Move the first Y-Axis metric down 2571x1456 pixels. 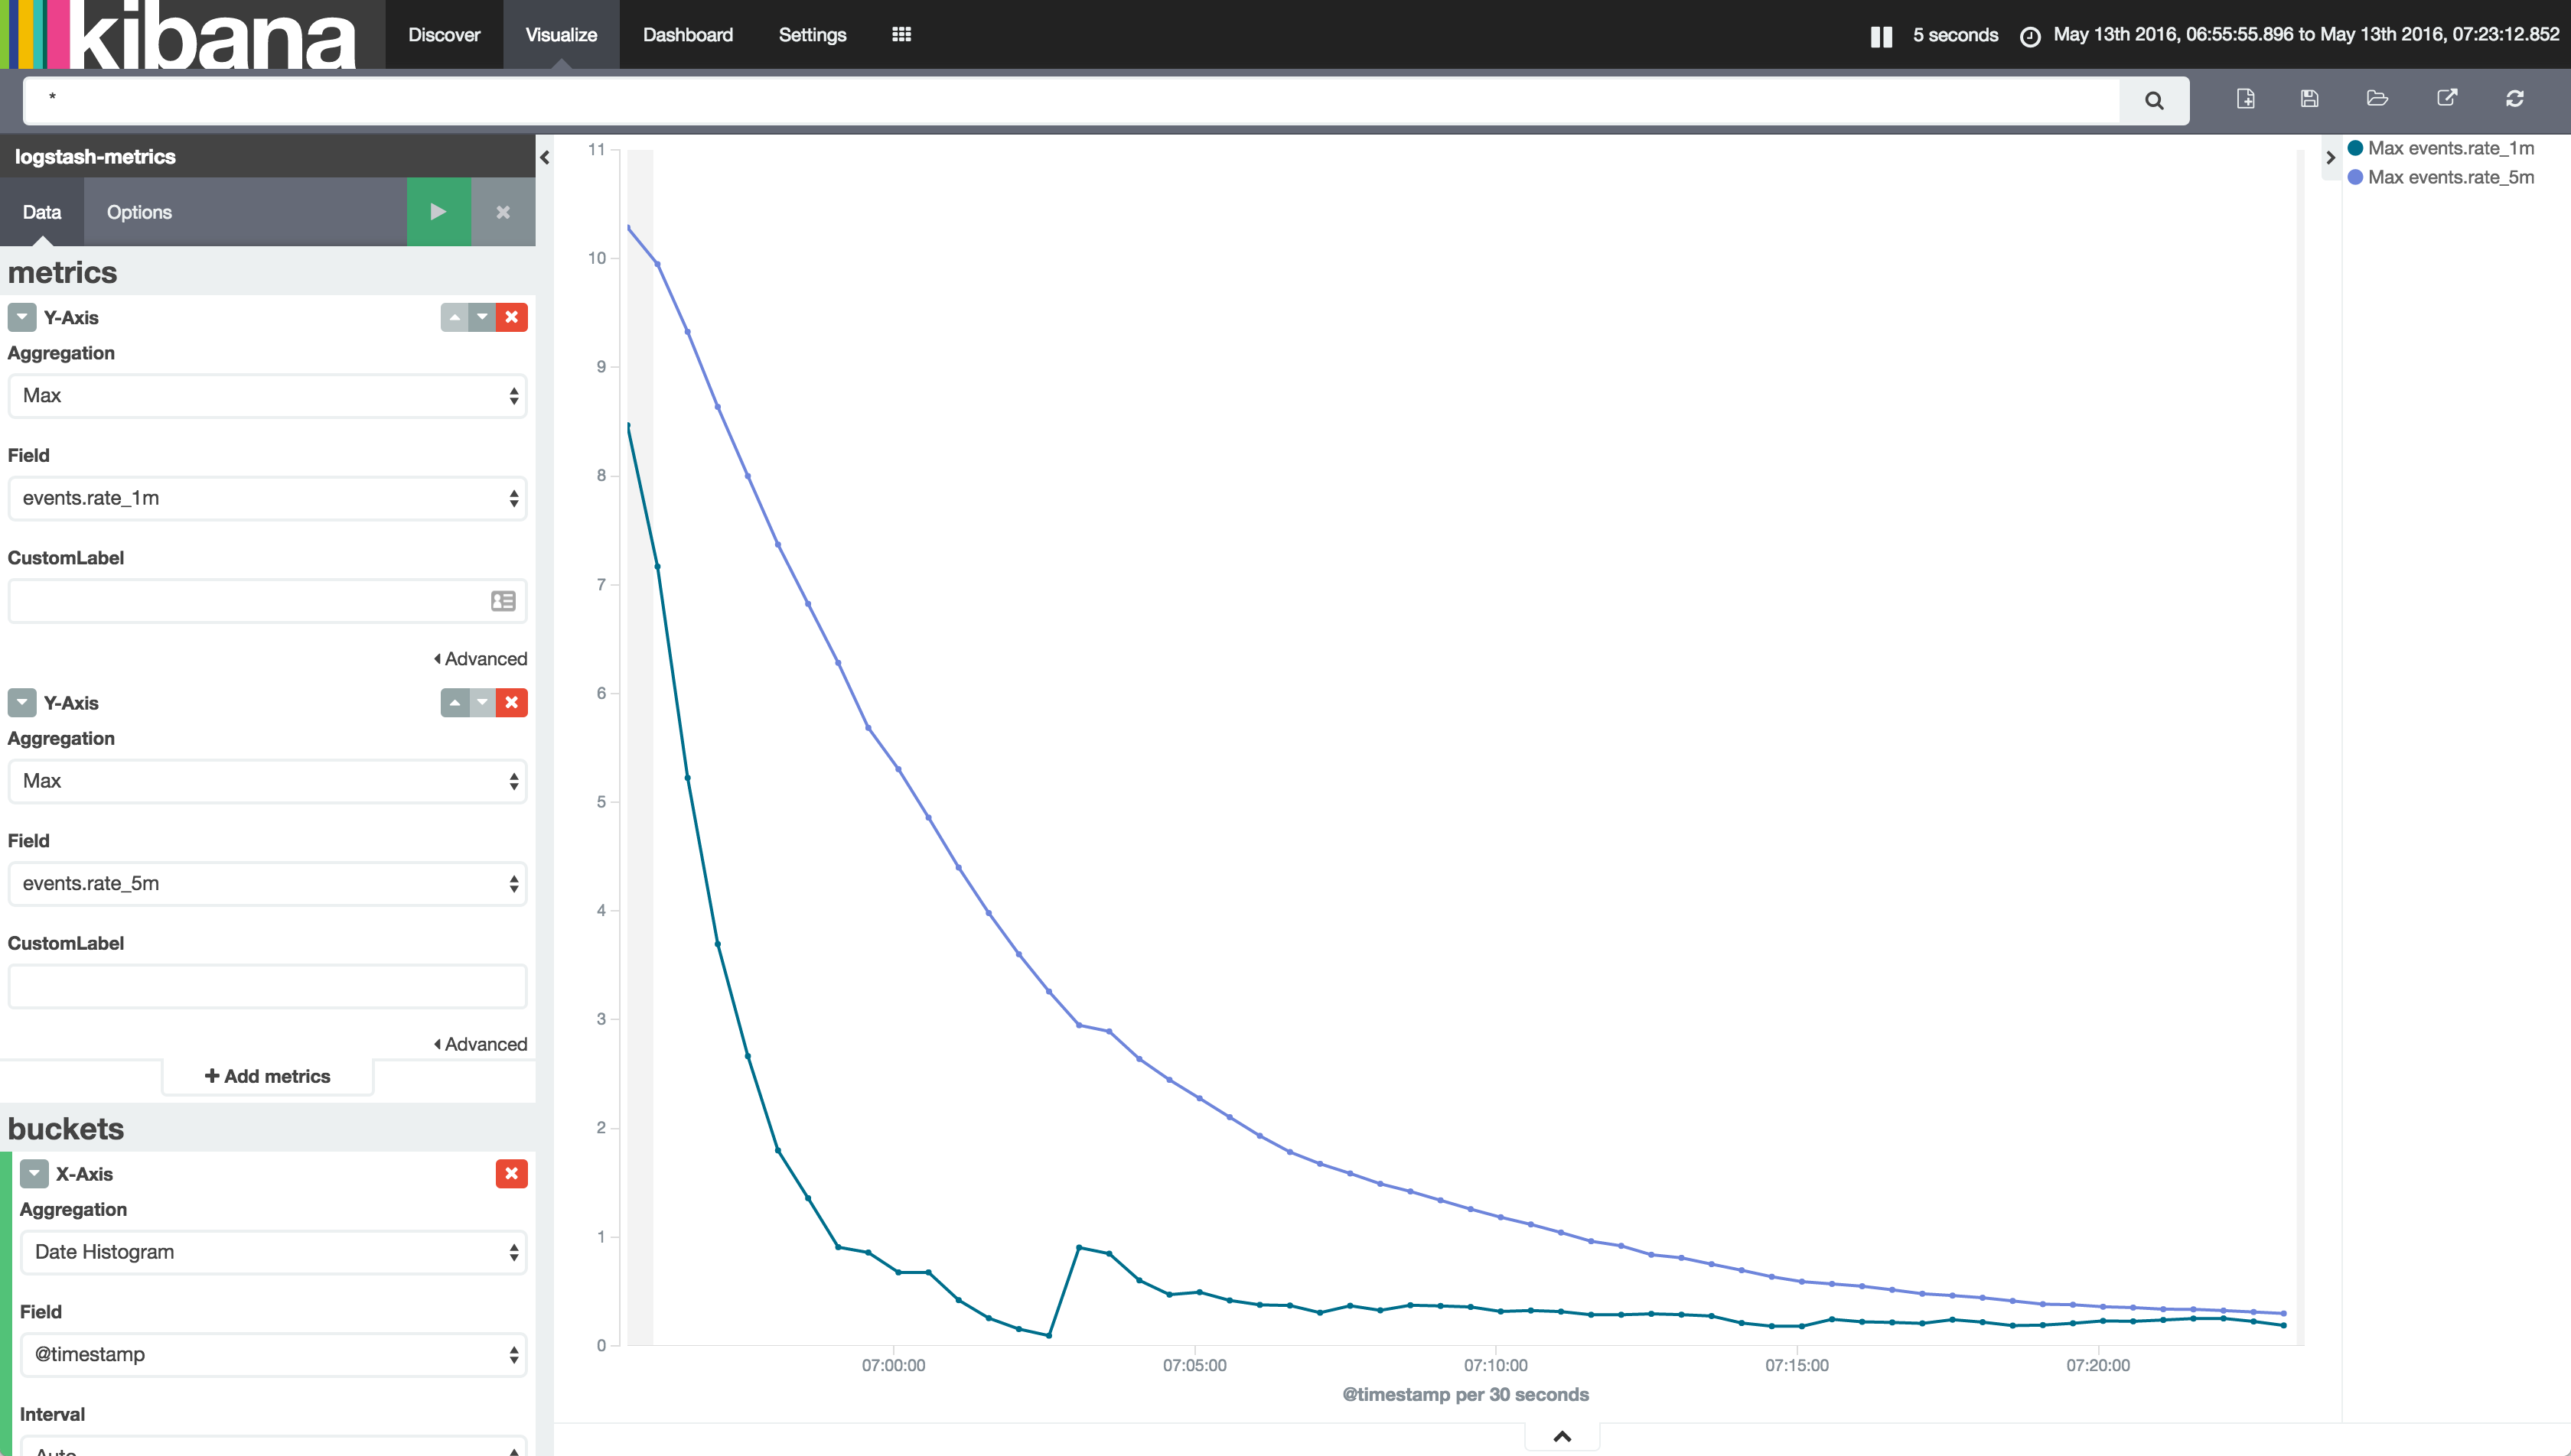[x=482, y=317]
